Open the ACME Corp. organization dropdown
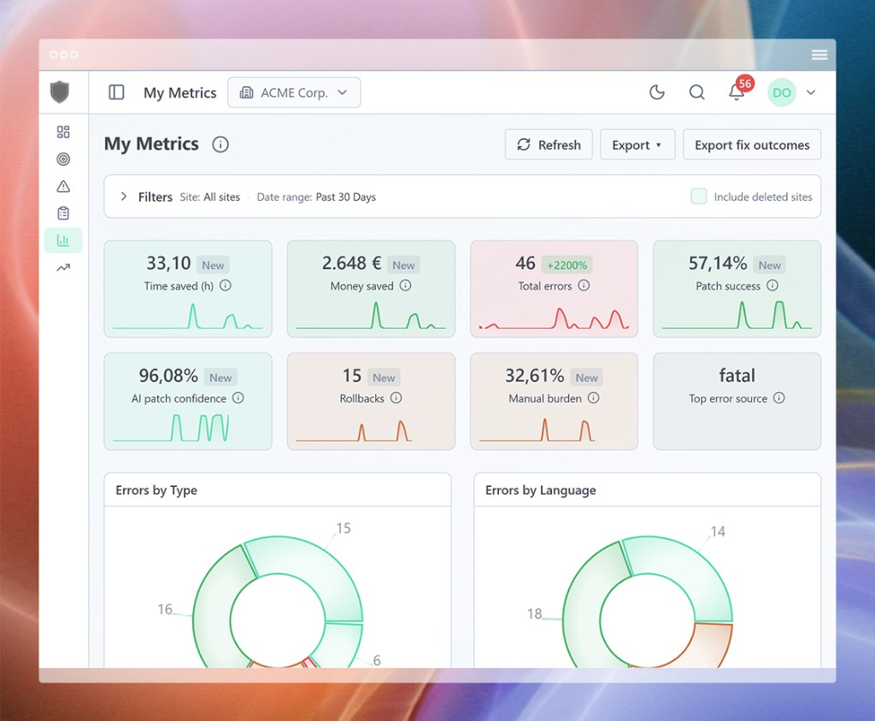875x721 pixels. pos(294,92)
